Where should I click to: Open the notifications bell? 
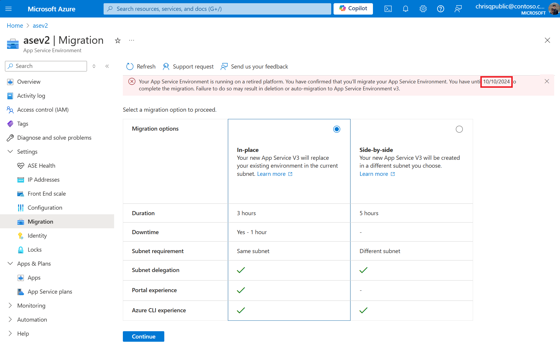point(405,9)
